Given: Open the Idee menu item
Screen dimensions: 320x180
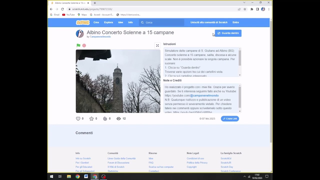Looking at the screenshot, I should 120,22.
